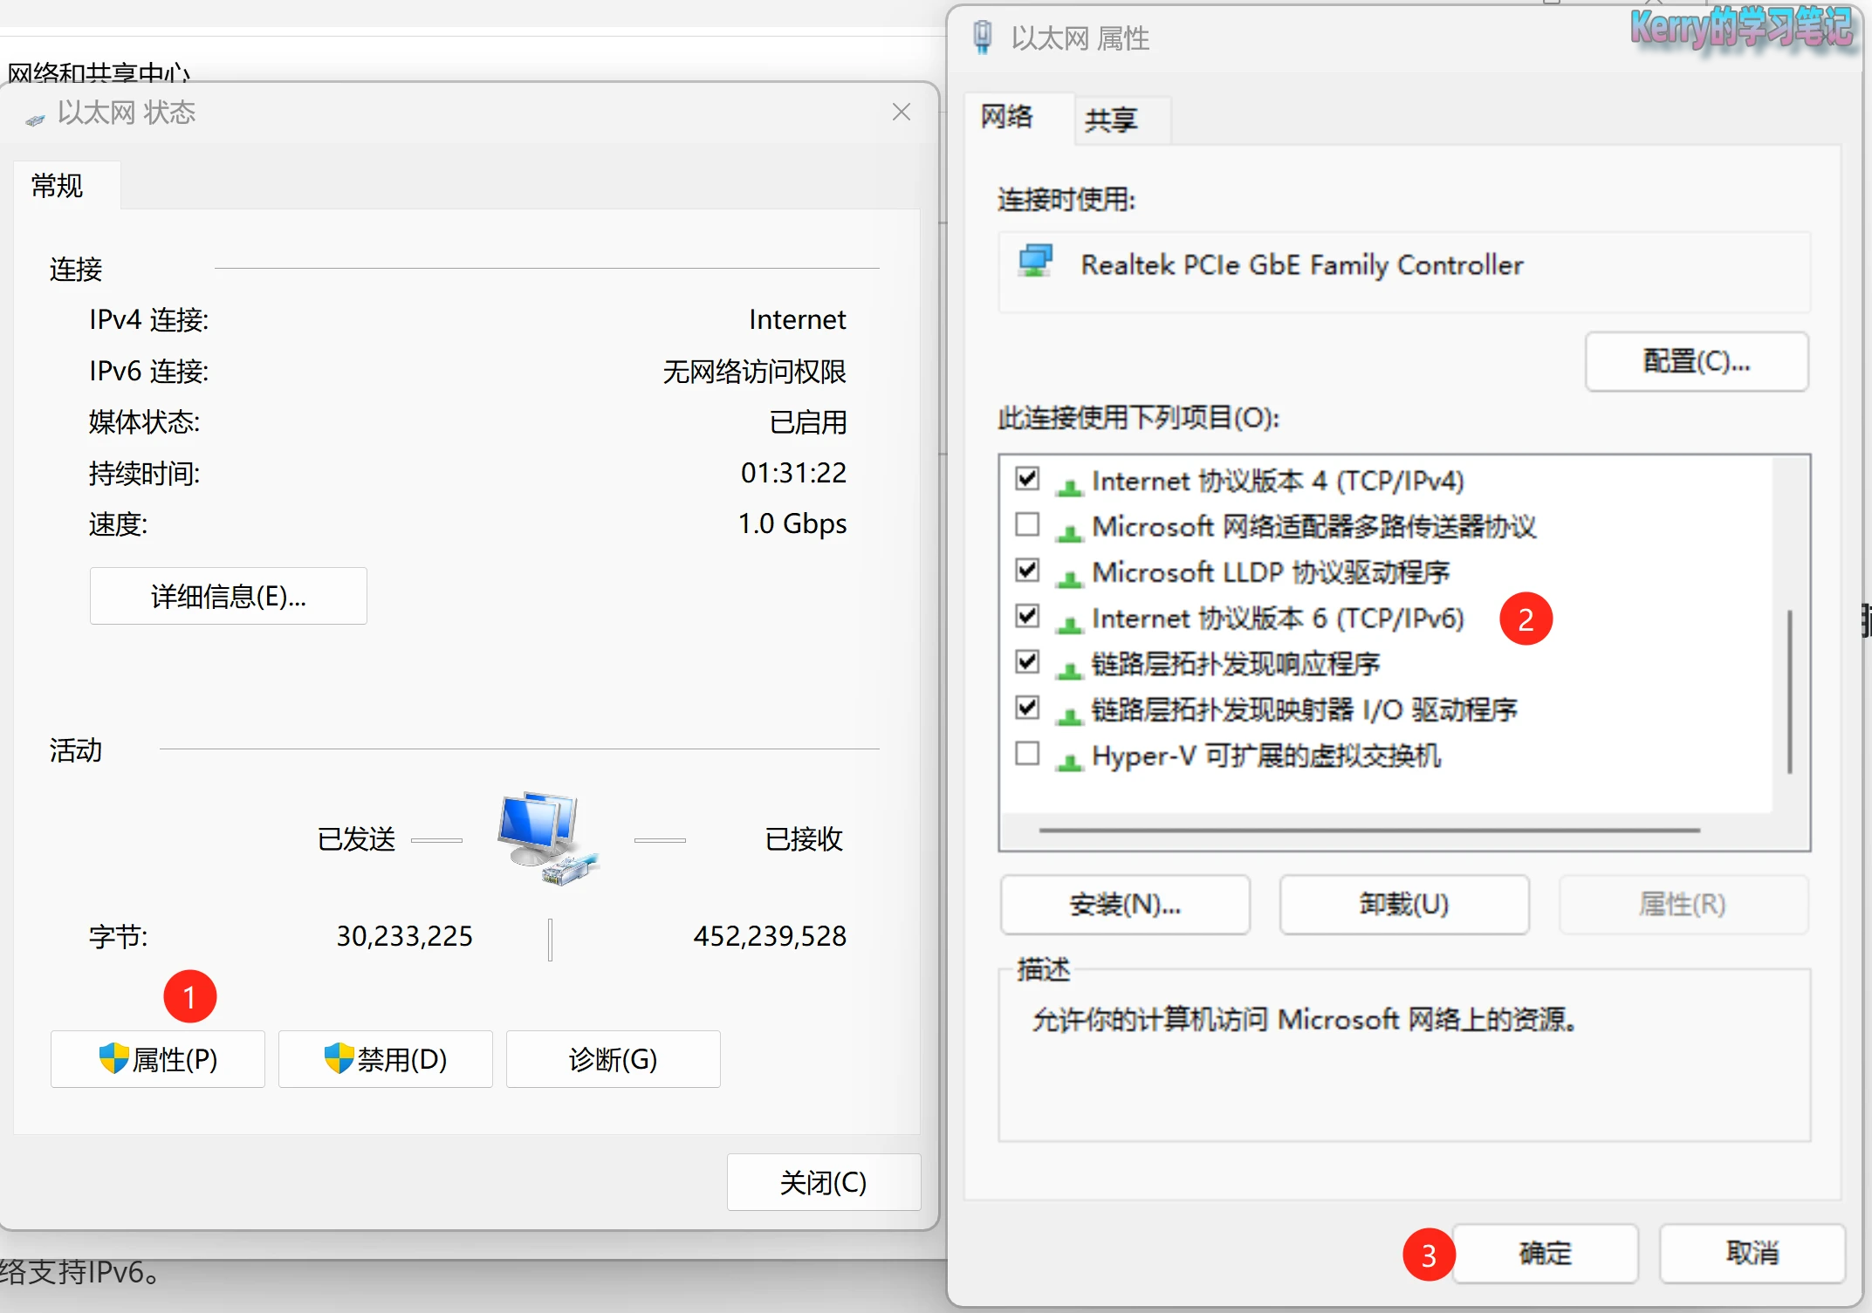Select Internet 协议版本 6 (TCP/IPv6) row text
Screen dimensions: 1872x1313
pyautogui.click(x=1278, y=618)
